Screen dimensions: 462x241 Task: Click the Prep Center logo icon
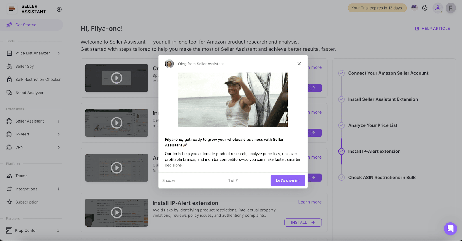tap(9, 231)
